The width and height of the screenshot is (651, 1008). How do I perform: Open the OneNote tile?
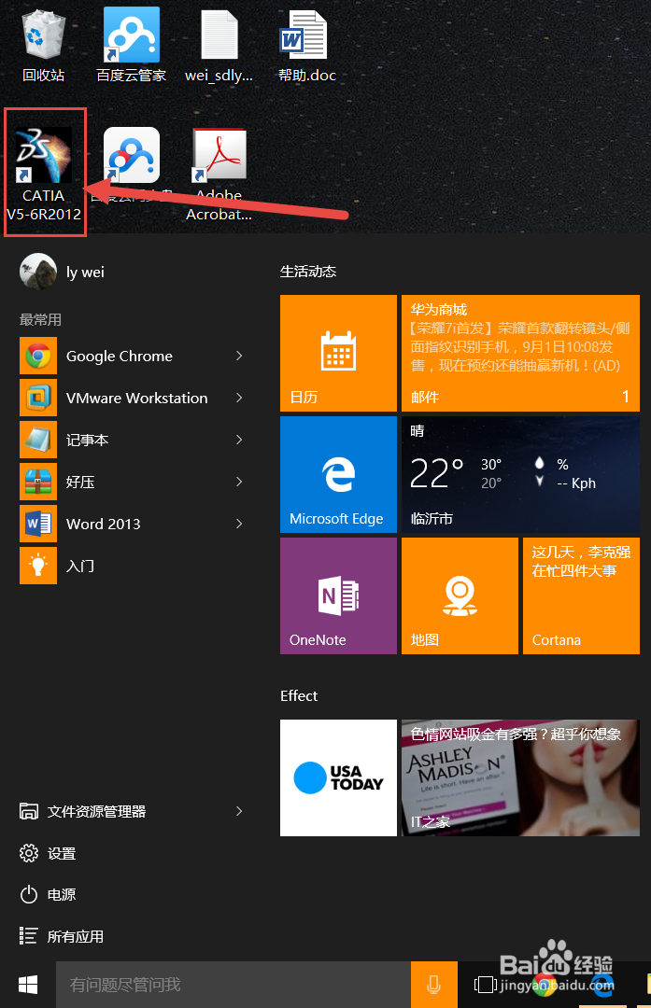(x=338, y=595)
